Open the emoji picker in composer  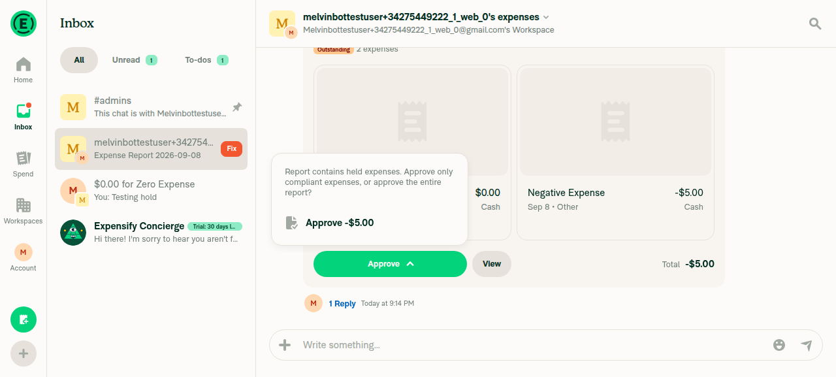(x=779, y=345)
